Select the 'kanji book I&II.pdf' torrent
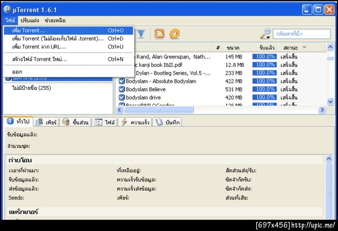Image resolution: width=338 pixels, height=231 pixels. 158,65
